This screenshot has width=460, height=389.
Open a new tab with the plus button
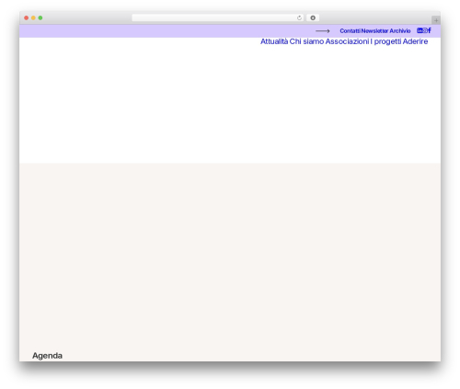(x=436, y=20)
